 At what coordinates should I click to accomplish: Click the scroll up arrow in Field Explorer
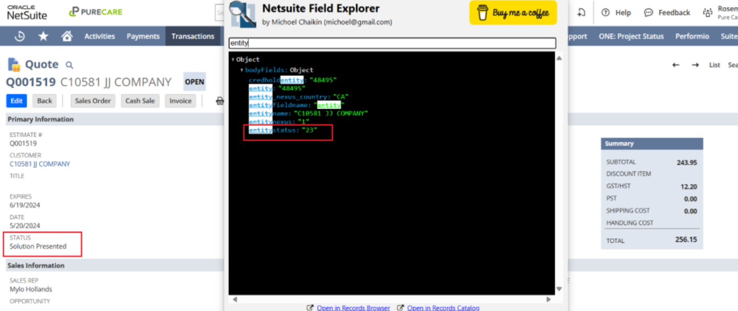pos(559,58)
